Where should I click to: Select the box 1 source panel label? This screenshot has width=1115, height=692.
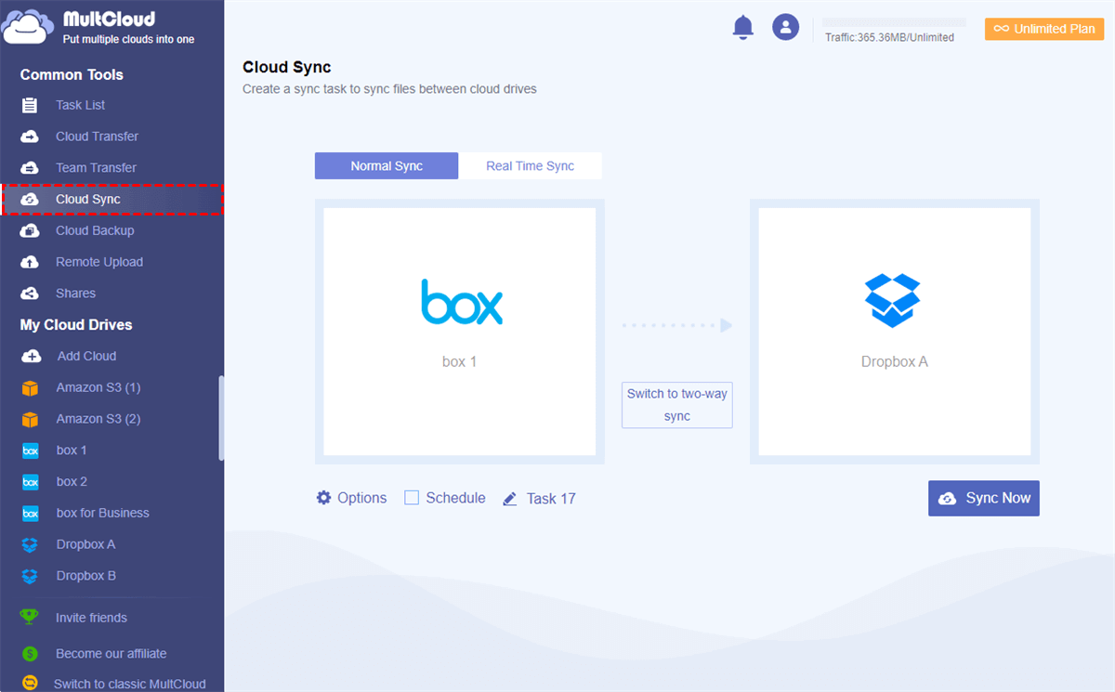click(x=459, y=361)
